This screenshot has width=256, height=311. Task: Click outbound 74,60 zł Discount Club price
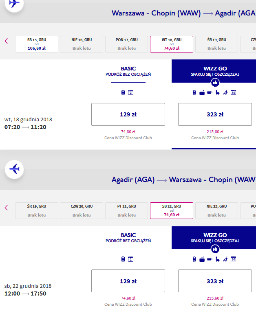tap(128, 132)
